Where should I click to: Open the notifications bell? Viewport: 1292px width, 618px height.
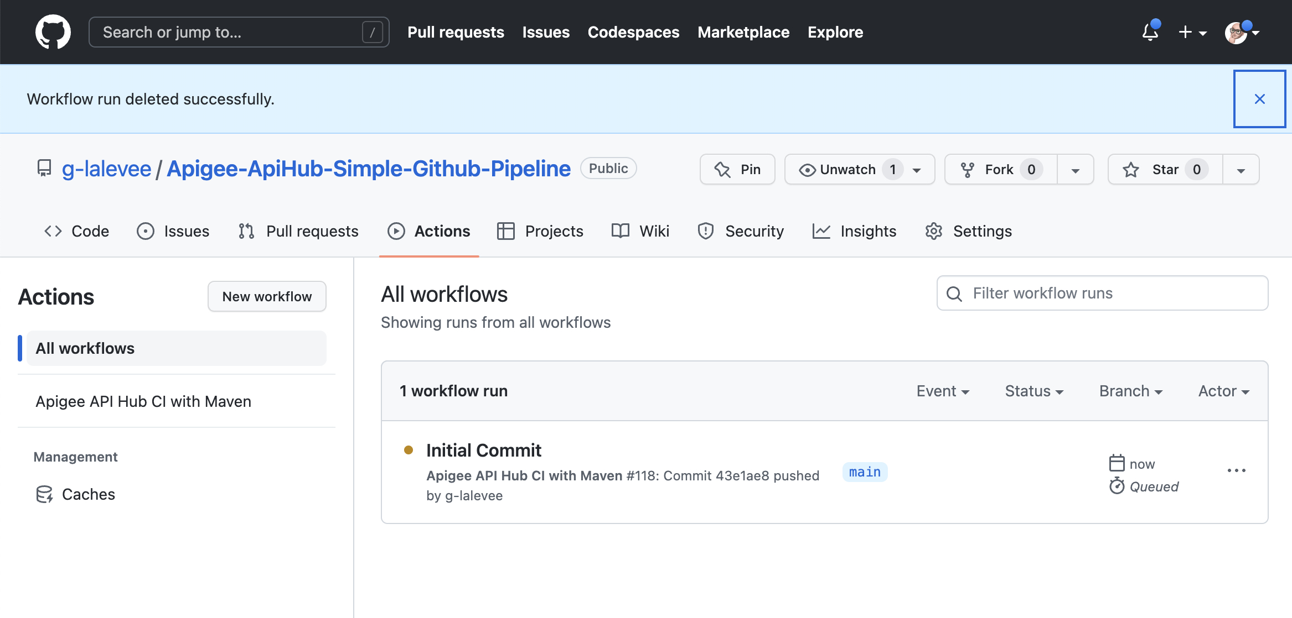click(1150, 32)
